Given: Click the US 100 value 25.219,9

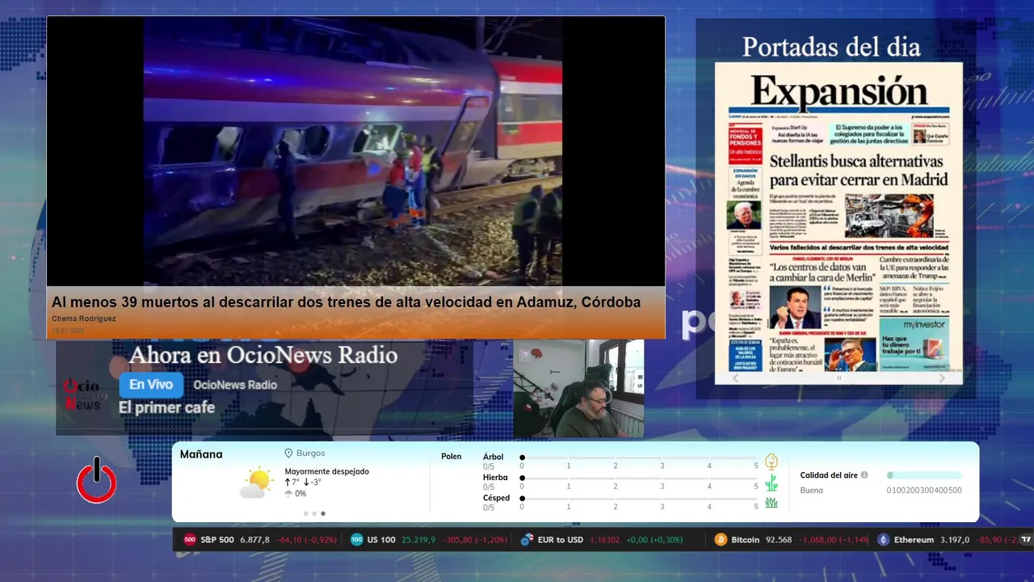Looking at the screenshot, I should coord(418,539).
